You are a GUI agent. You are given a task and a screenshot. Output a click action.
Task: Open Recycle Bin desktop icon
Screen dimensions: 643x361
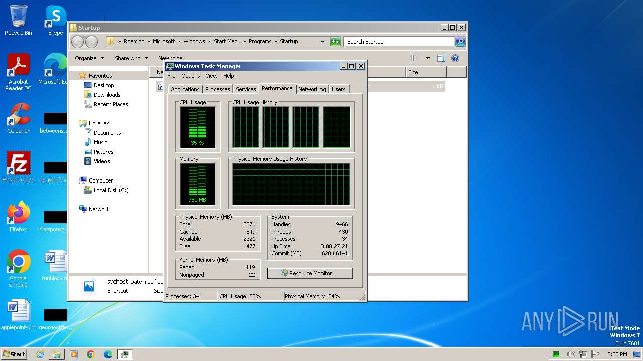[x=18, y=20]
